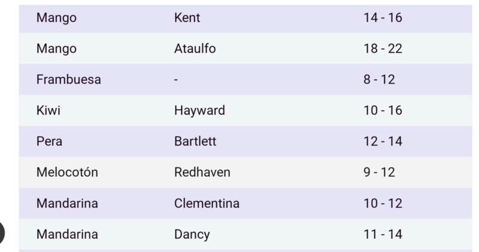Screen dimensions: 479x252
Task: Select the Kent variety cell
Action: coord(187,18)
